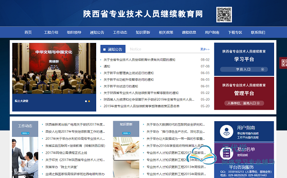Click arrow icon in 人事单位、基地入口 button

point(258,103)
